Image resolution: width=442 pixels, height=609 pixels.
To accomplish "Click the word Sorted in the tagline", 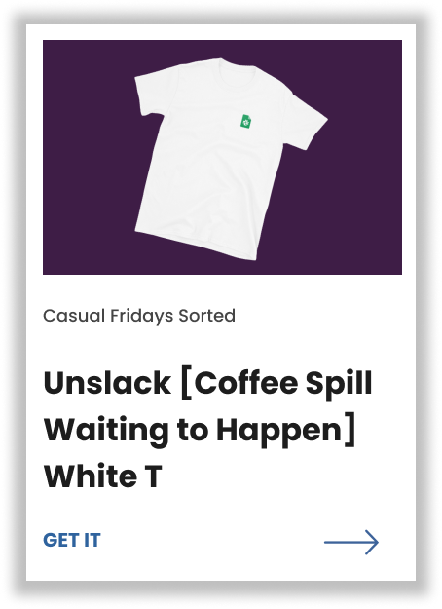I will pos(206,316).
